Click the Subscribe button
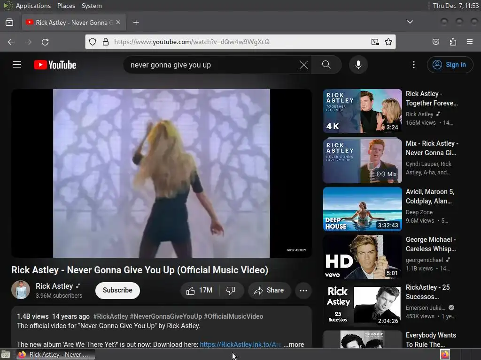Screen dimensions: 481x360 pyautogui.click(x=117, y=291)
